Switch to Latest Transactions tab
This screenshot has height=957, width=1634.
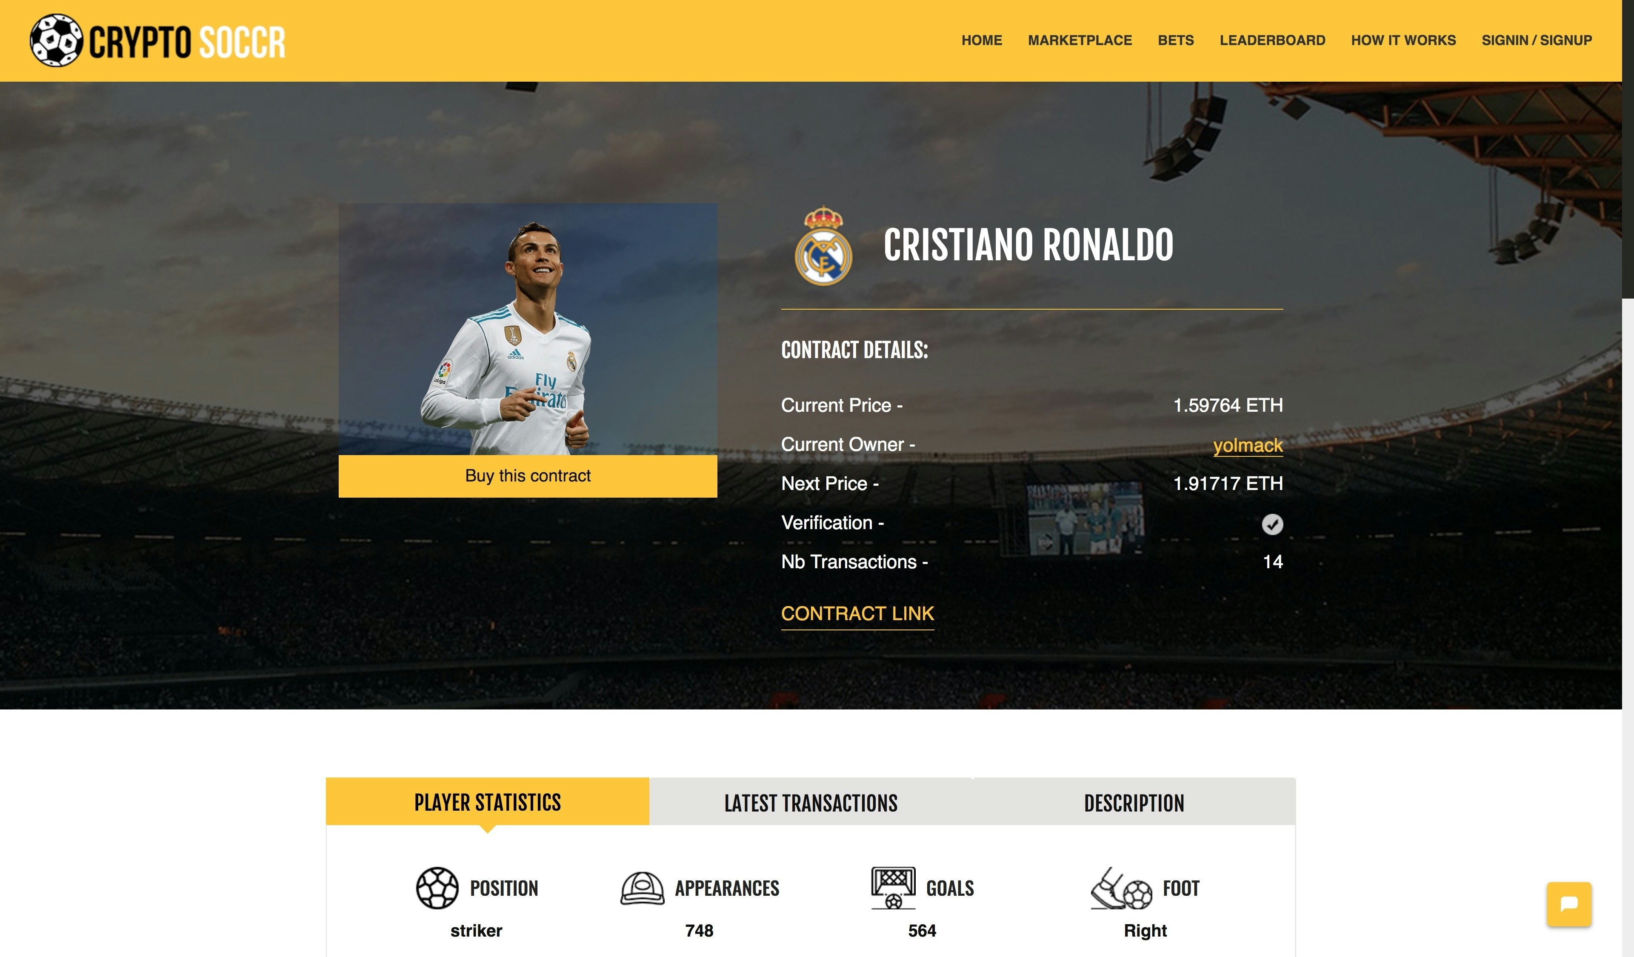(811, 803)
